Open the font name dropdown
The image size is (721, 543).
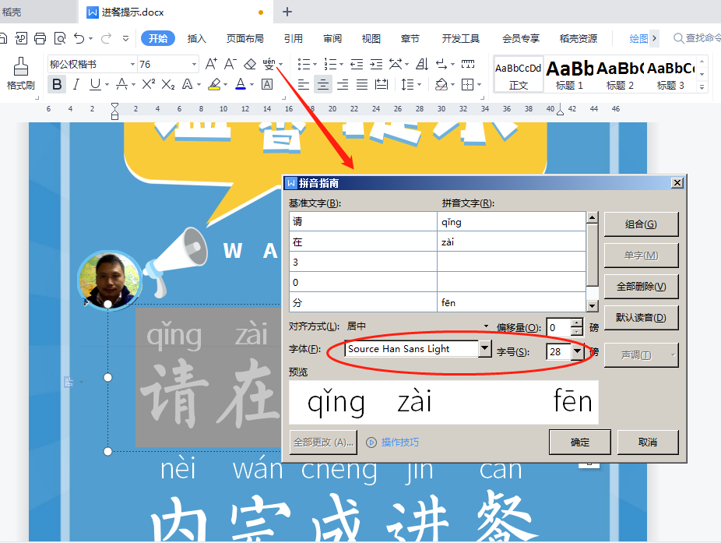[x=132, y=64]
